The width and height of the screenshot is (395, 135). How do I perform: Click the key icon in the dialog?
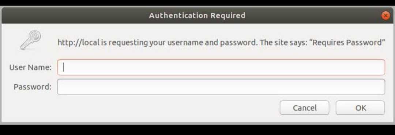(30, 40)
